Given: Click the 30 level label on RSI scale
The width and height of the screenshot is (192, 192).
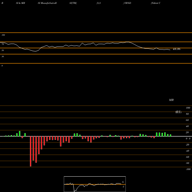Looking at the screenshot, I should [x=3, y=56].
